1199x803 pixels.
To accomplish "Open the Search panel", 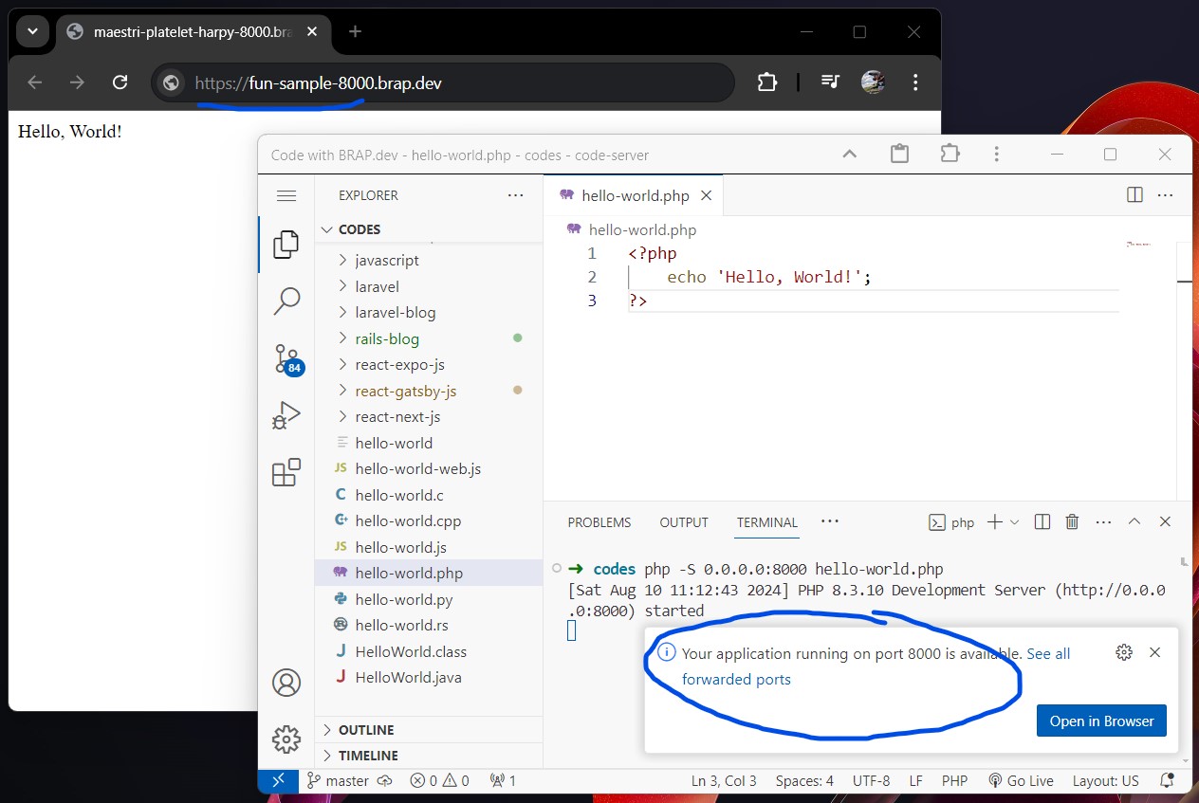I will tap(286, 301).
